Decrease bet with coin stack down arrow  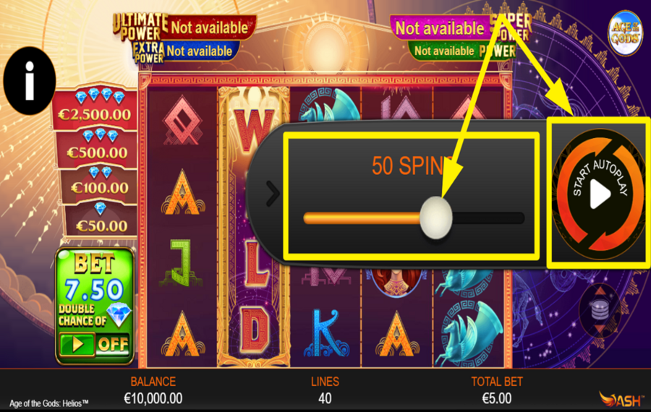tap(600, 327)
